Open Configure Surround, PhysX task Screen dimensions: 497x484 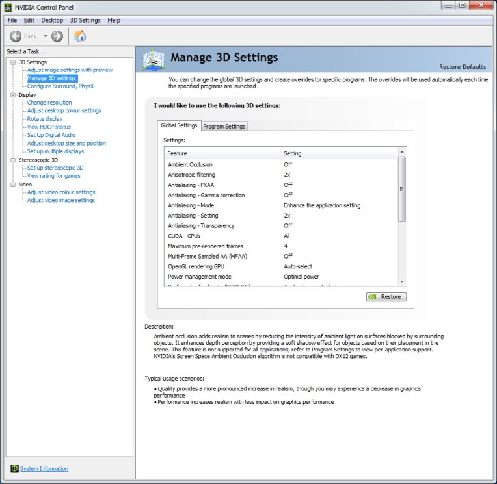60,86
